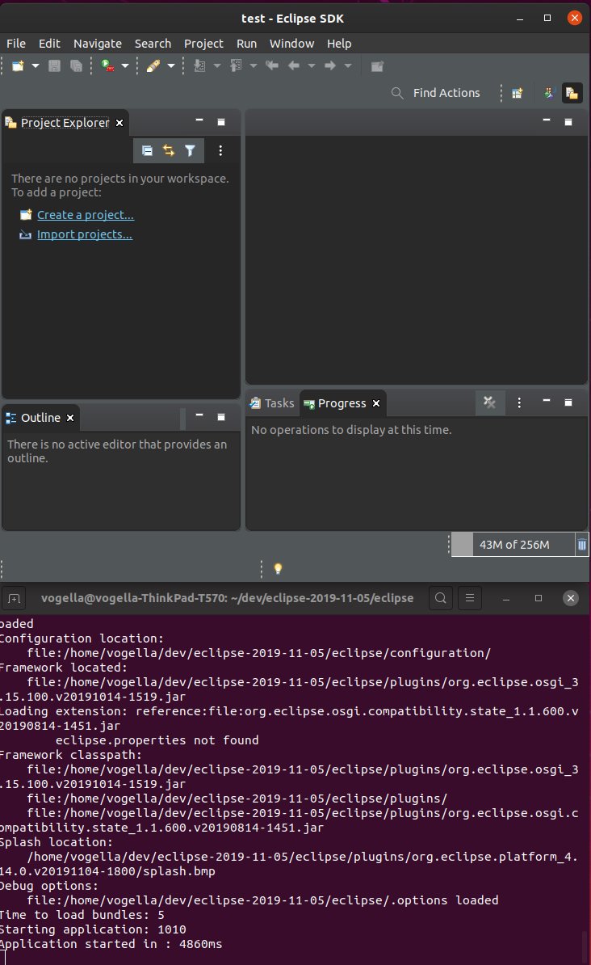Viewport: 591px width, 965px height.
Task: Open the Search menu
Action: pos(153,44)
